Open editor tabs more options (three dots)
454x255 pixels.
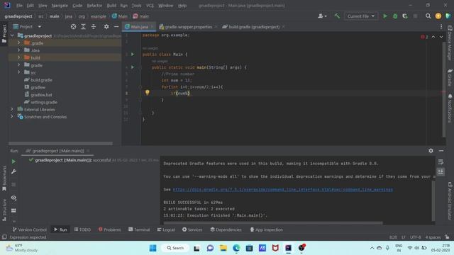click(x=441, y=27)
